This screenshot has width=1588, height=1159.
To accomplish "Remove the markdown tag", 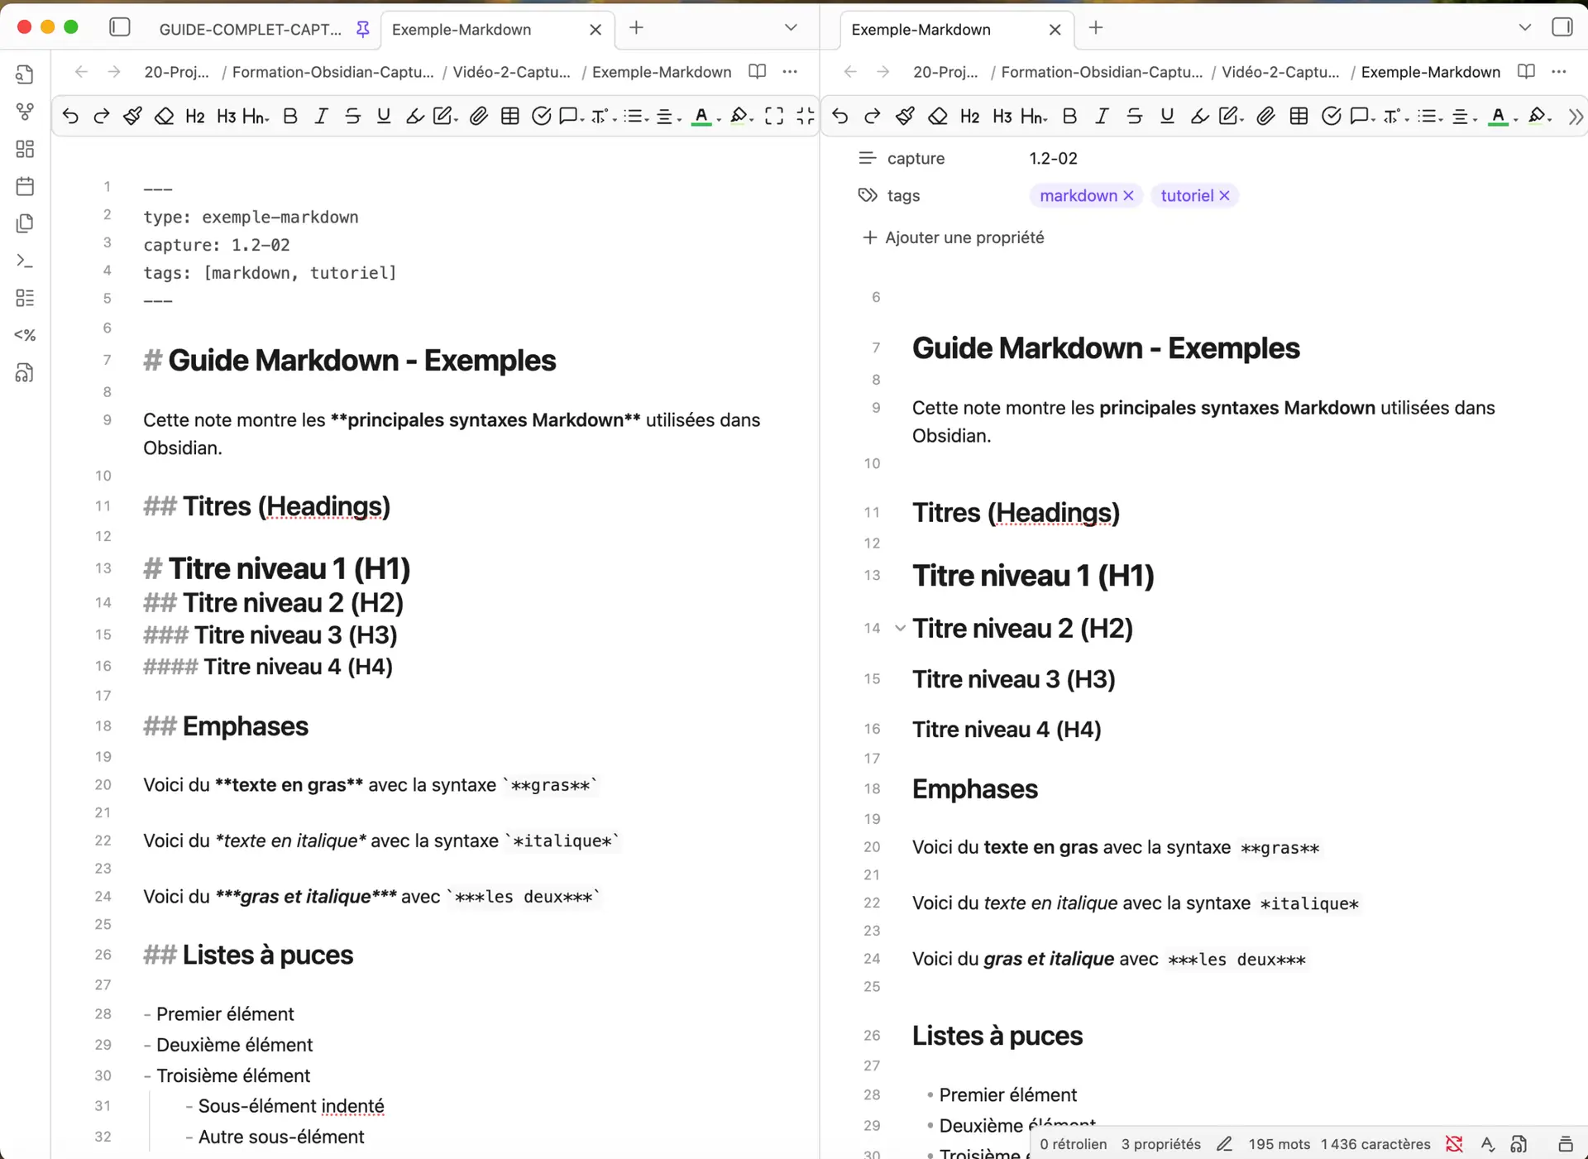I will 1128,196.
